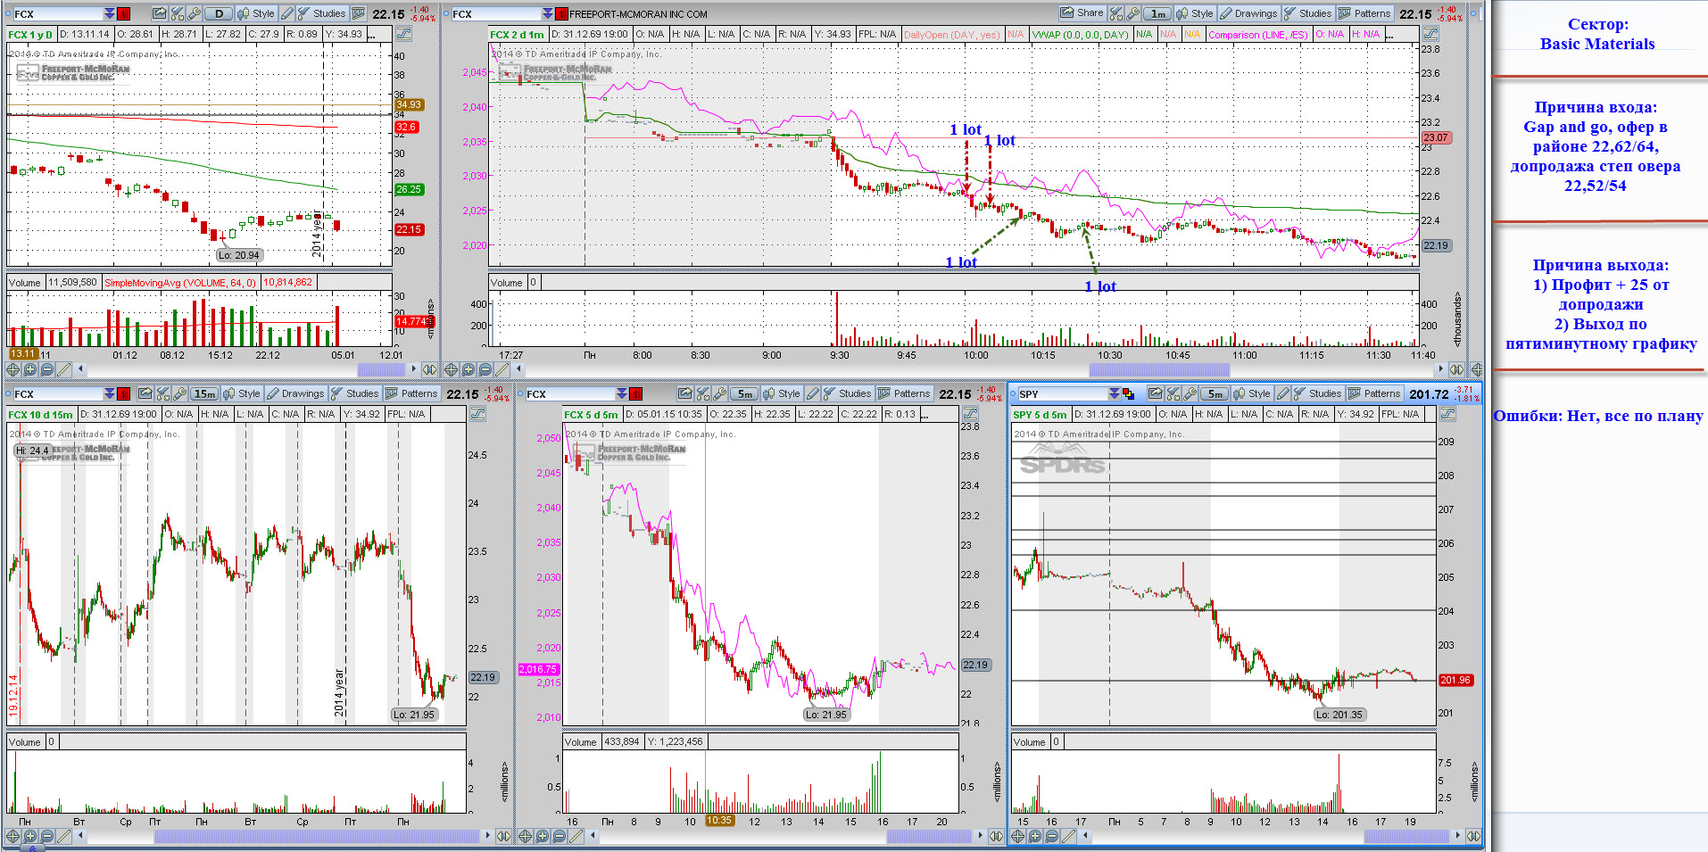The image size is (1708, 852).
Task: Click Share button on 1m FCX chart
Action: tap(1082, 13)
